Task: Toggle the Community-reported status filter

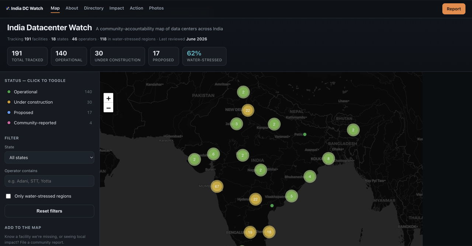Action: pyautogui.click(x=49, y=123)
